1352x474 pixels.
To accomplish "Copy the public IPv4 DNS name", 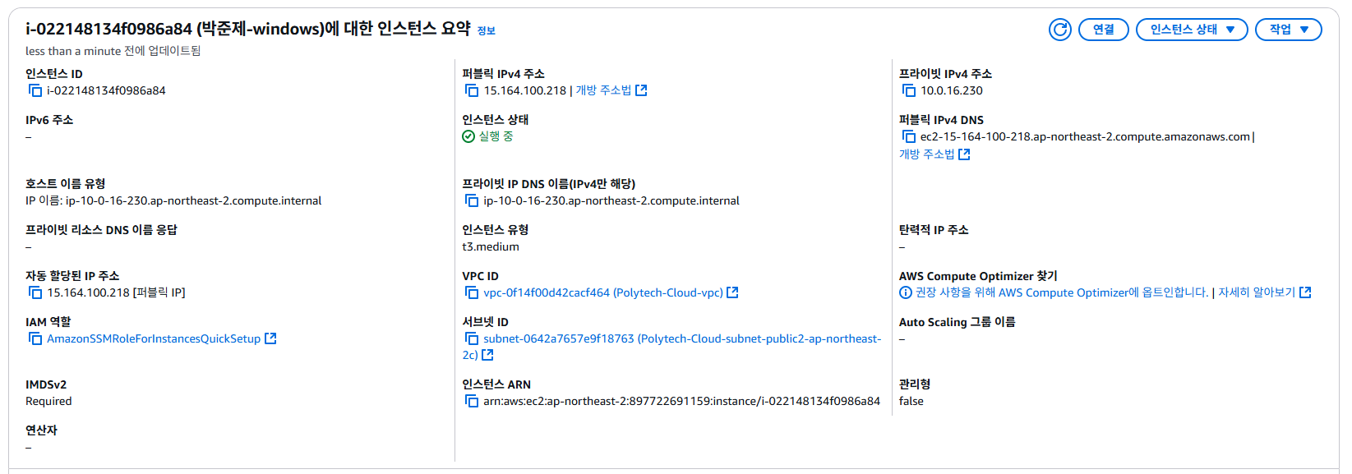I will [909, 137].
